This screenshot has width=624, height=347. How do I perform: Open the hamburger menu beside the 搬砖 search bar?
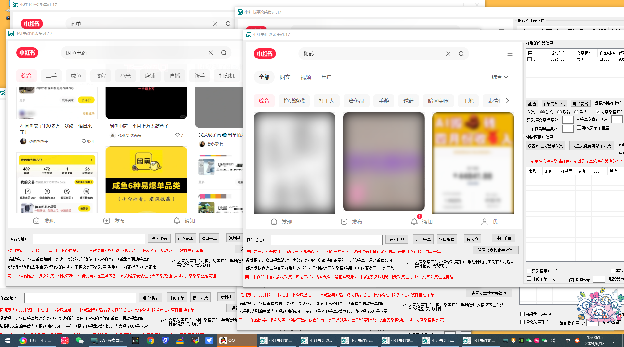tap(510, 54)
